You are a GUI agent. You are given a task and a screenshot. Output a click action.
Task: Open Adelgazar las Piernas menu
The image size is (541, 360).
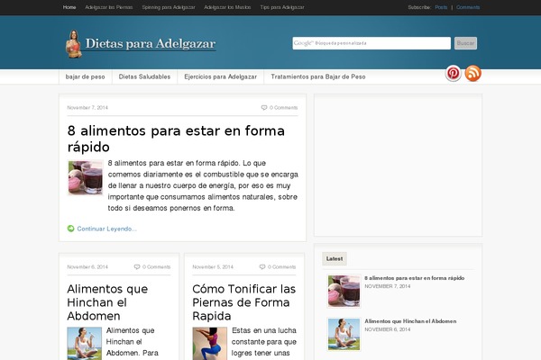tap(109, 7)
